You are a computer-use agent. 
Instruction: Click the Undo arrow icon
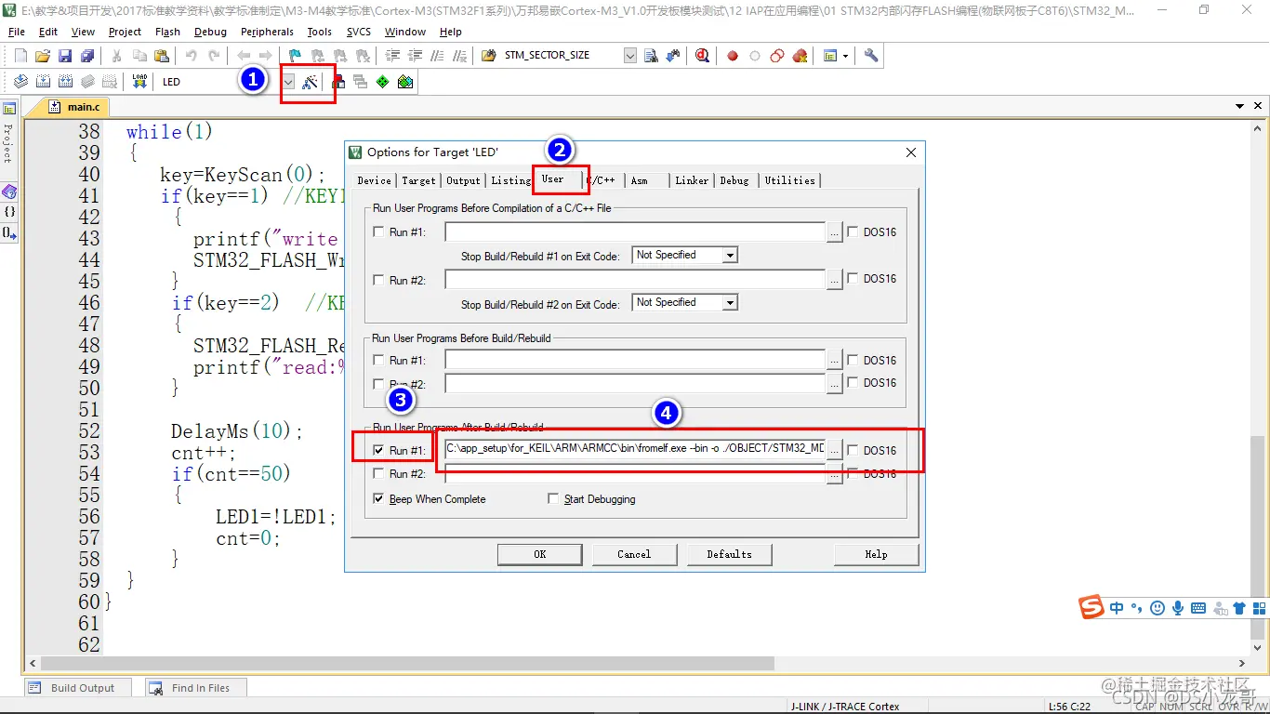[191, 56]
